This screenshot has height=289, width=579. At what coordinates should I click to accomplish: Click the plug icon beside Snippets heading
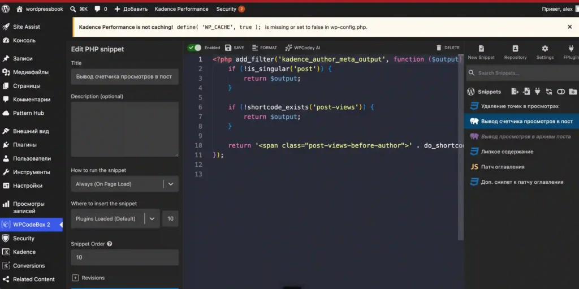(538, 92)
